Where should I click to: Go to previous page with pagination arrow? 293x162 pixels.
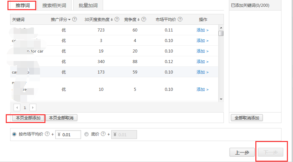pyautogui.click(x=17, y=107)
